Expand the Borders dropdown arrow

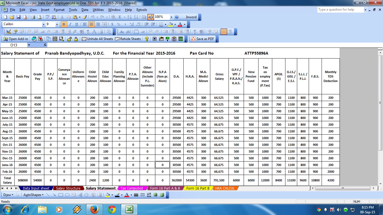pos(165,24)
